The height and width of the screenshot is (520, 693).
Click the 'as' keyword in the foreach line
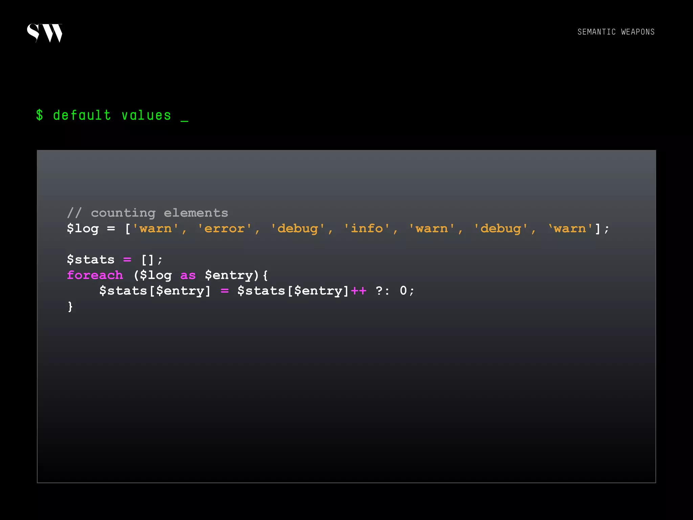pyautogui.click(x=188, y=276)
